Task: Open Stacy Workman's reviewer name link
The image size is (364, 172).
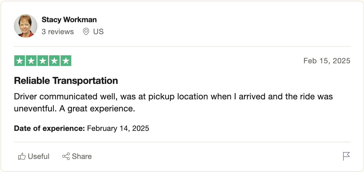Action: 69,20
